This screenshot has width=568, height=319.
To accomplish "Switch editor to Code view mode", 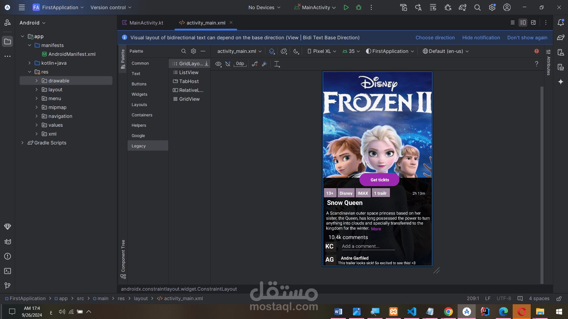I will (x=513, y=22).
